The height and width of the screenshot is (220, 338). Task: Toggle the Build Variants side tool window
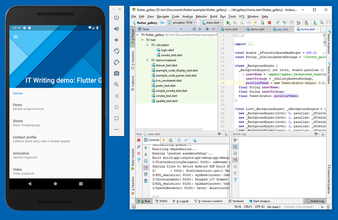click(133, 159)
